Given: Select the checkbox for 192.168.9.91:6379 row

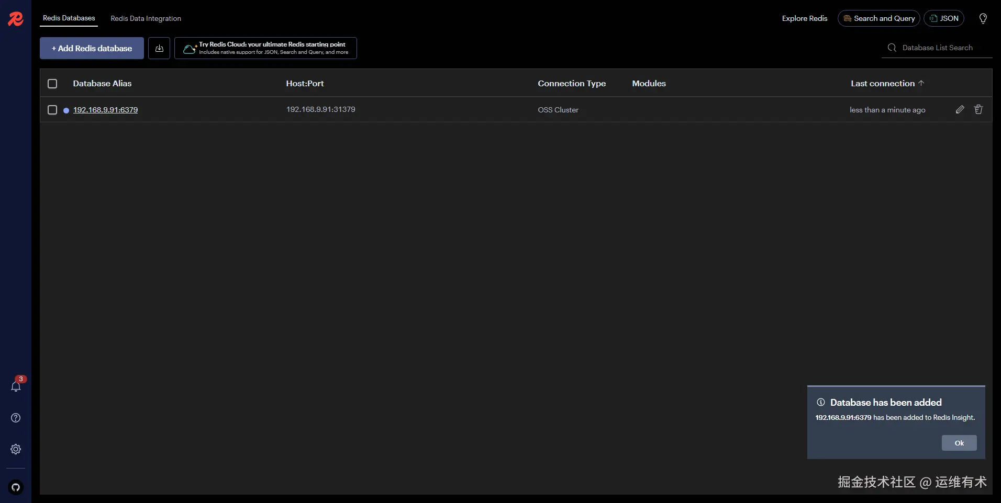Looking at the screenshot, I should pyautogui.click(x=52, y=110).
